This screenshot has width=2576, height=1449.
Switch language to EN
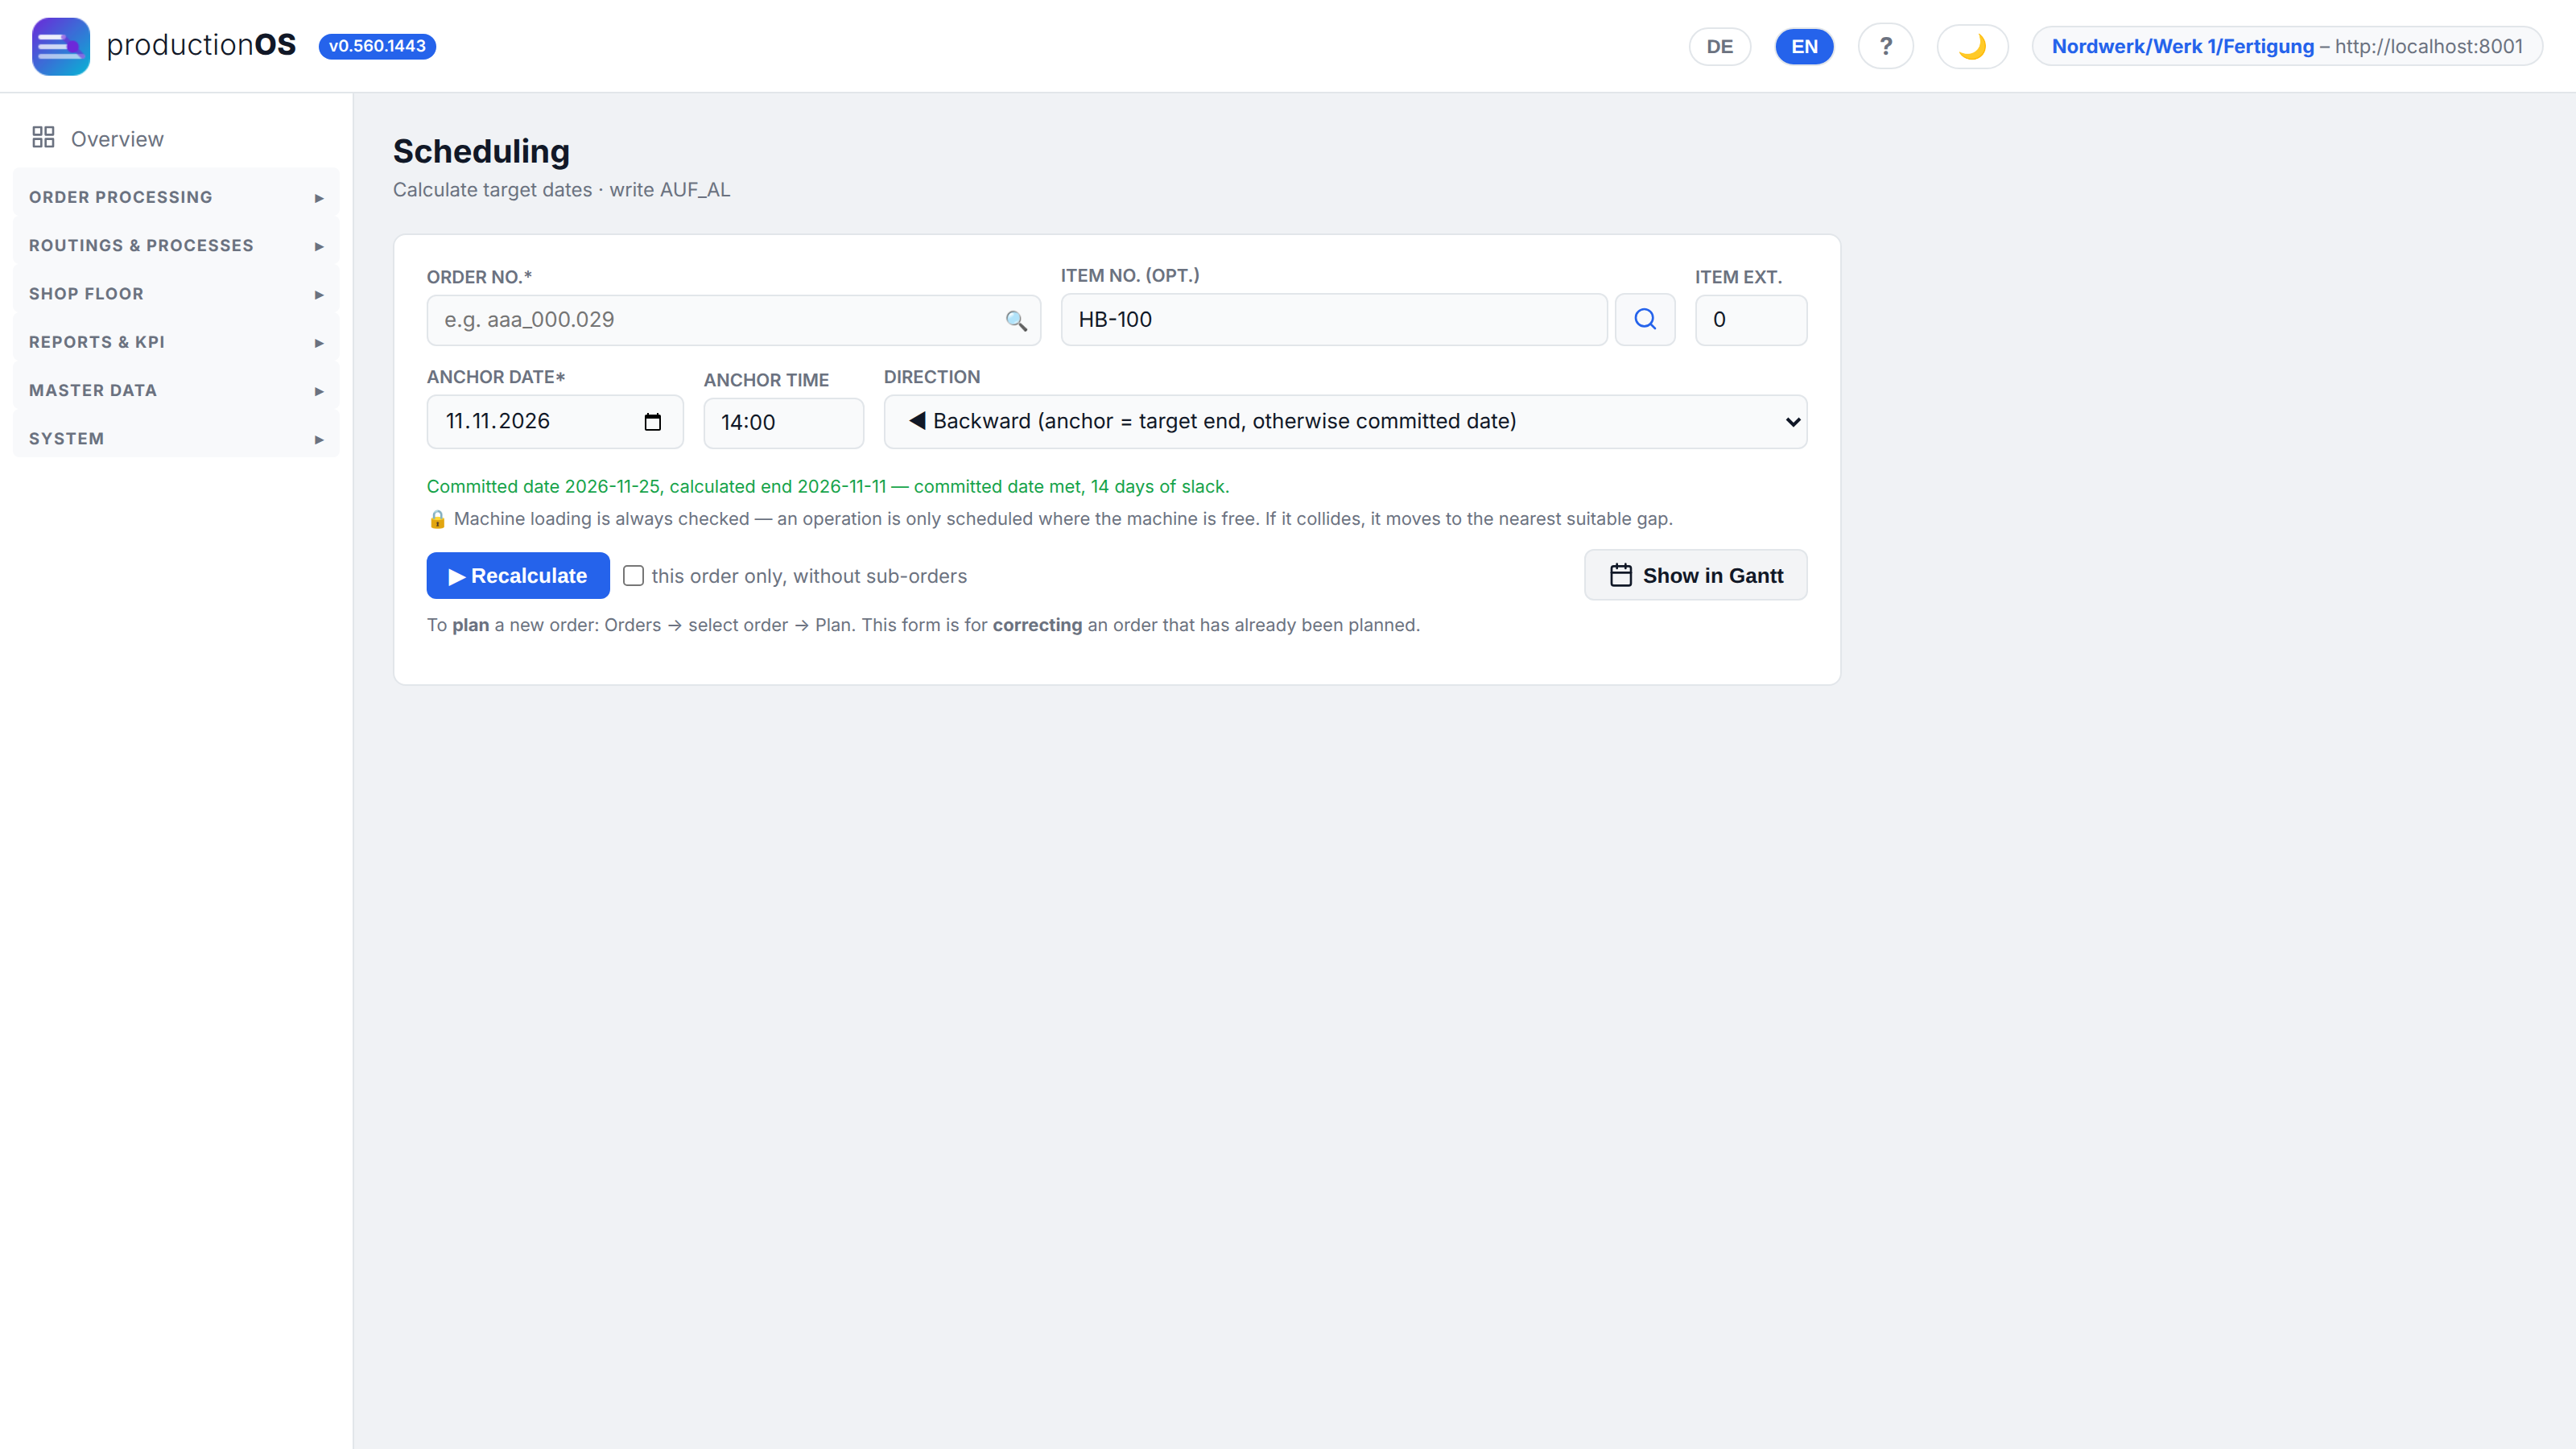(1804, 47)
